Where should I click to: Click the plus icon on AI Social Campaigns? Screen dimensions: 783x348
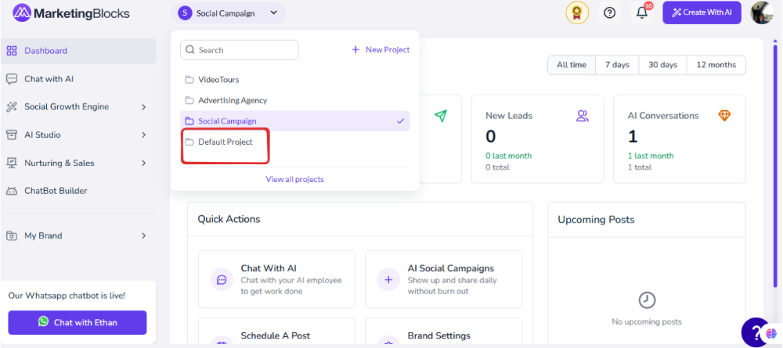388,280
